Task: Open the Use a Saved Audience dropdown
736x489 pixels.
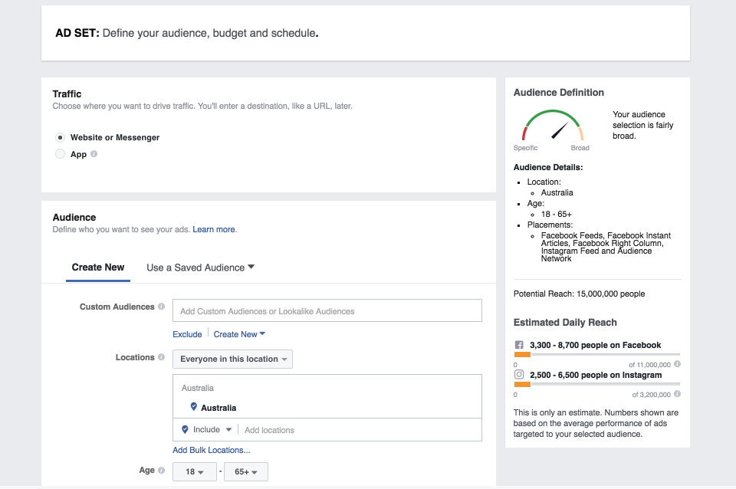Action: (200, 267)
